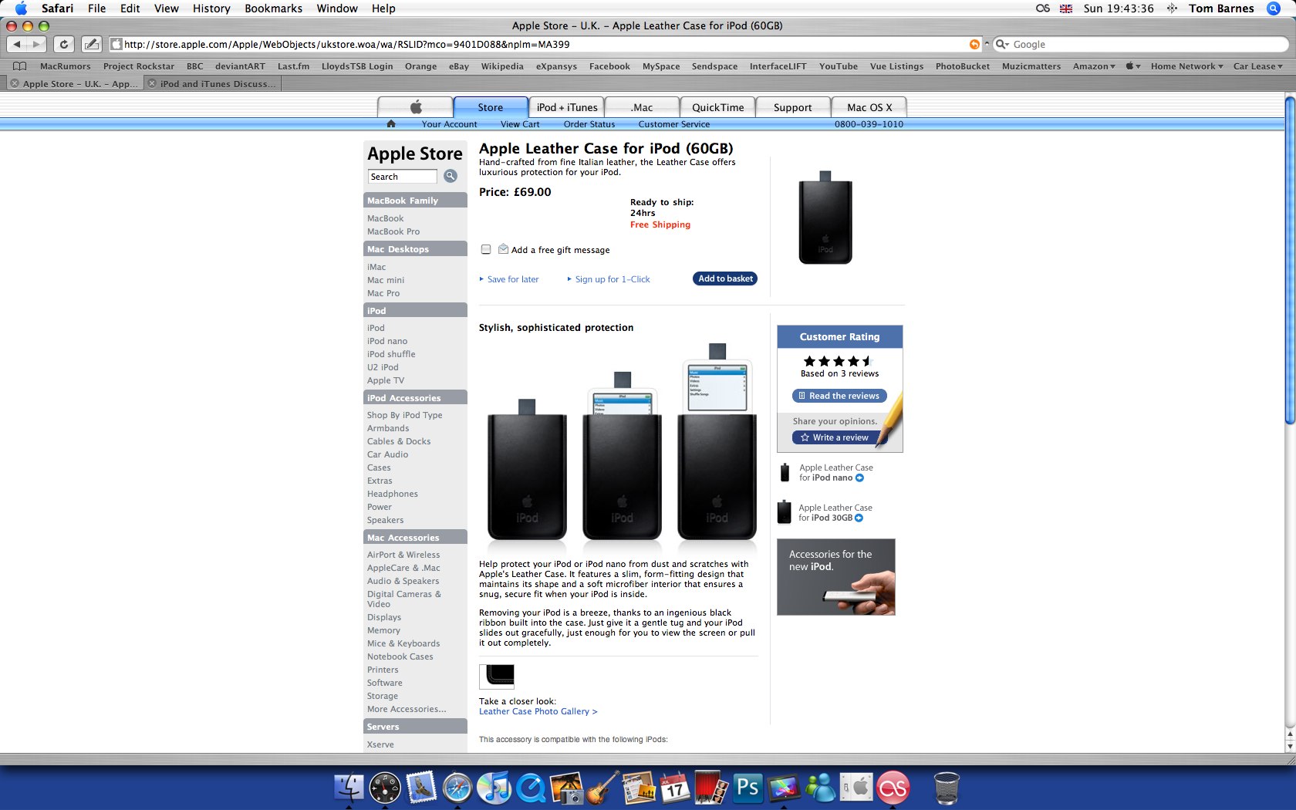The height and width of the screenshot is (810, 1296).
Task: Open Photoshop from the Dock
Action: 747,787
